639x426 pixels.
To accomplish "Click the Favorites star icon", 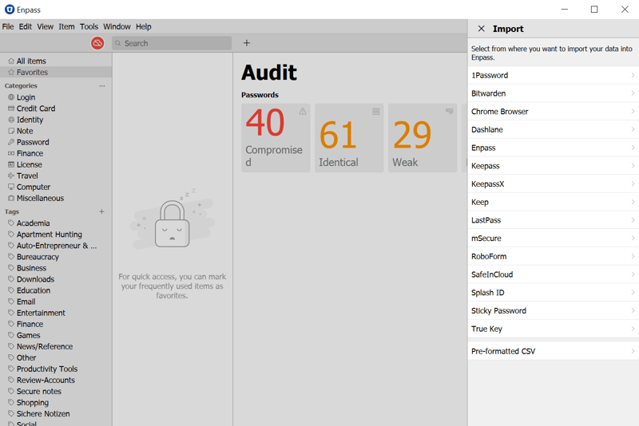I will [x=11, y=72].
